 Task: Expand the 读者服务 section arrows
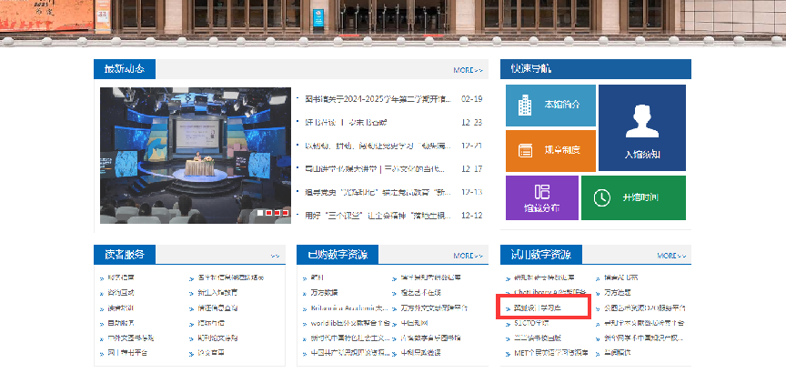(275, 257)
